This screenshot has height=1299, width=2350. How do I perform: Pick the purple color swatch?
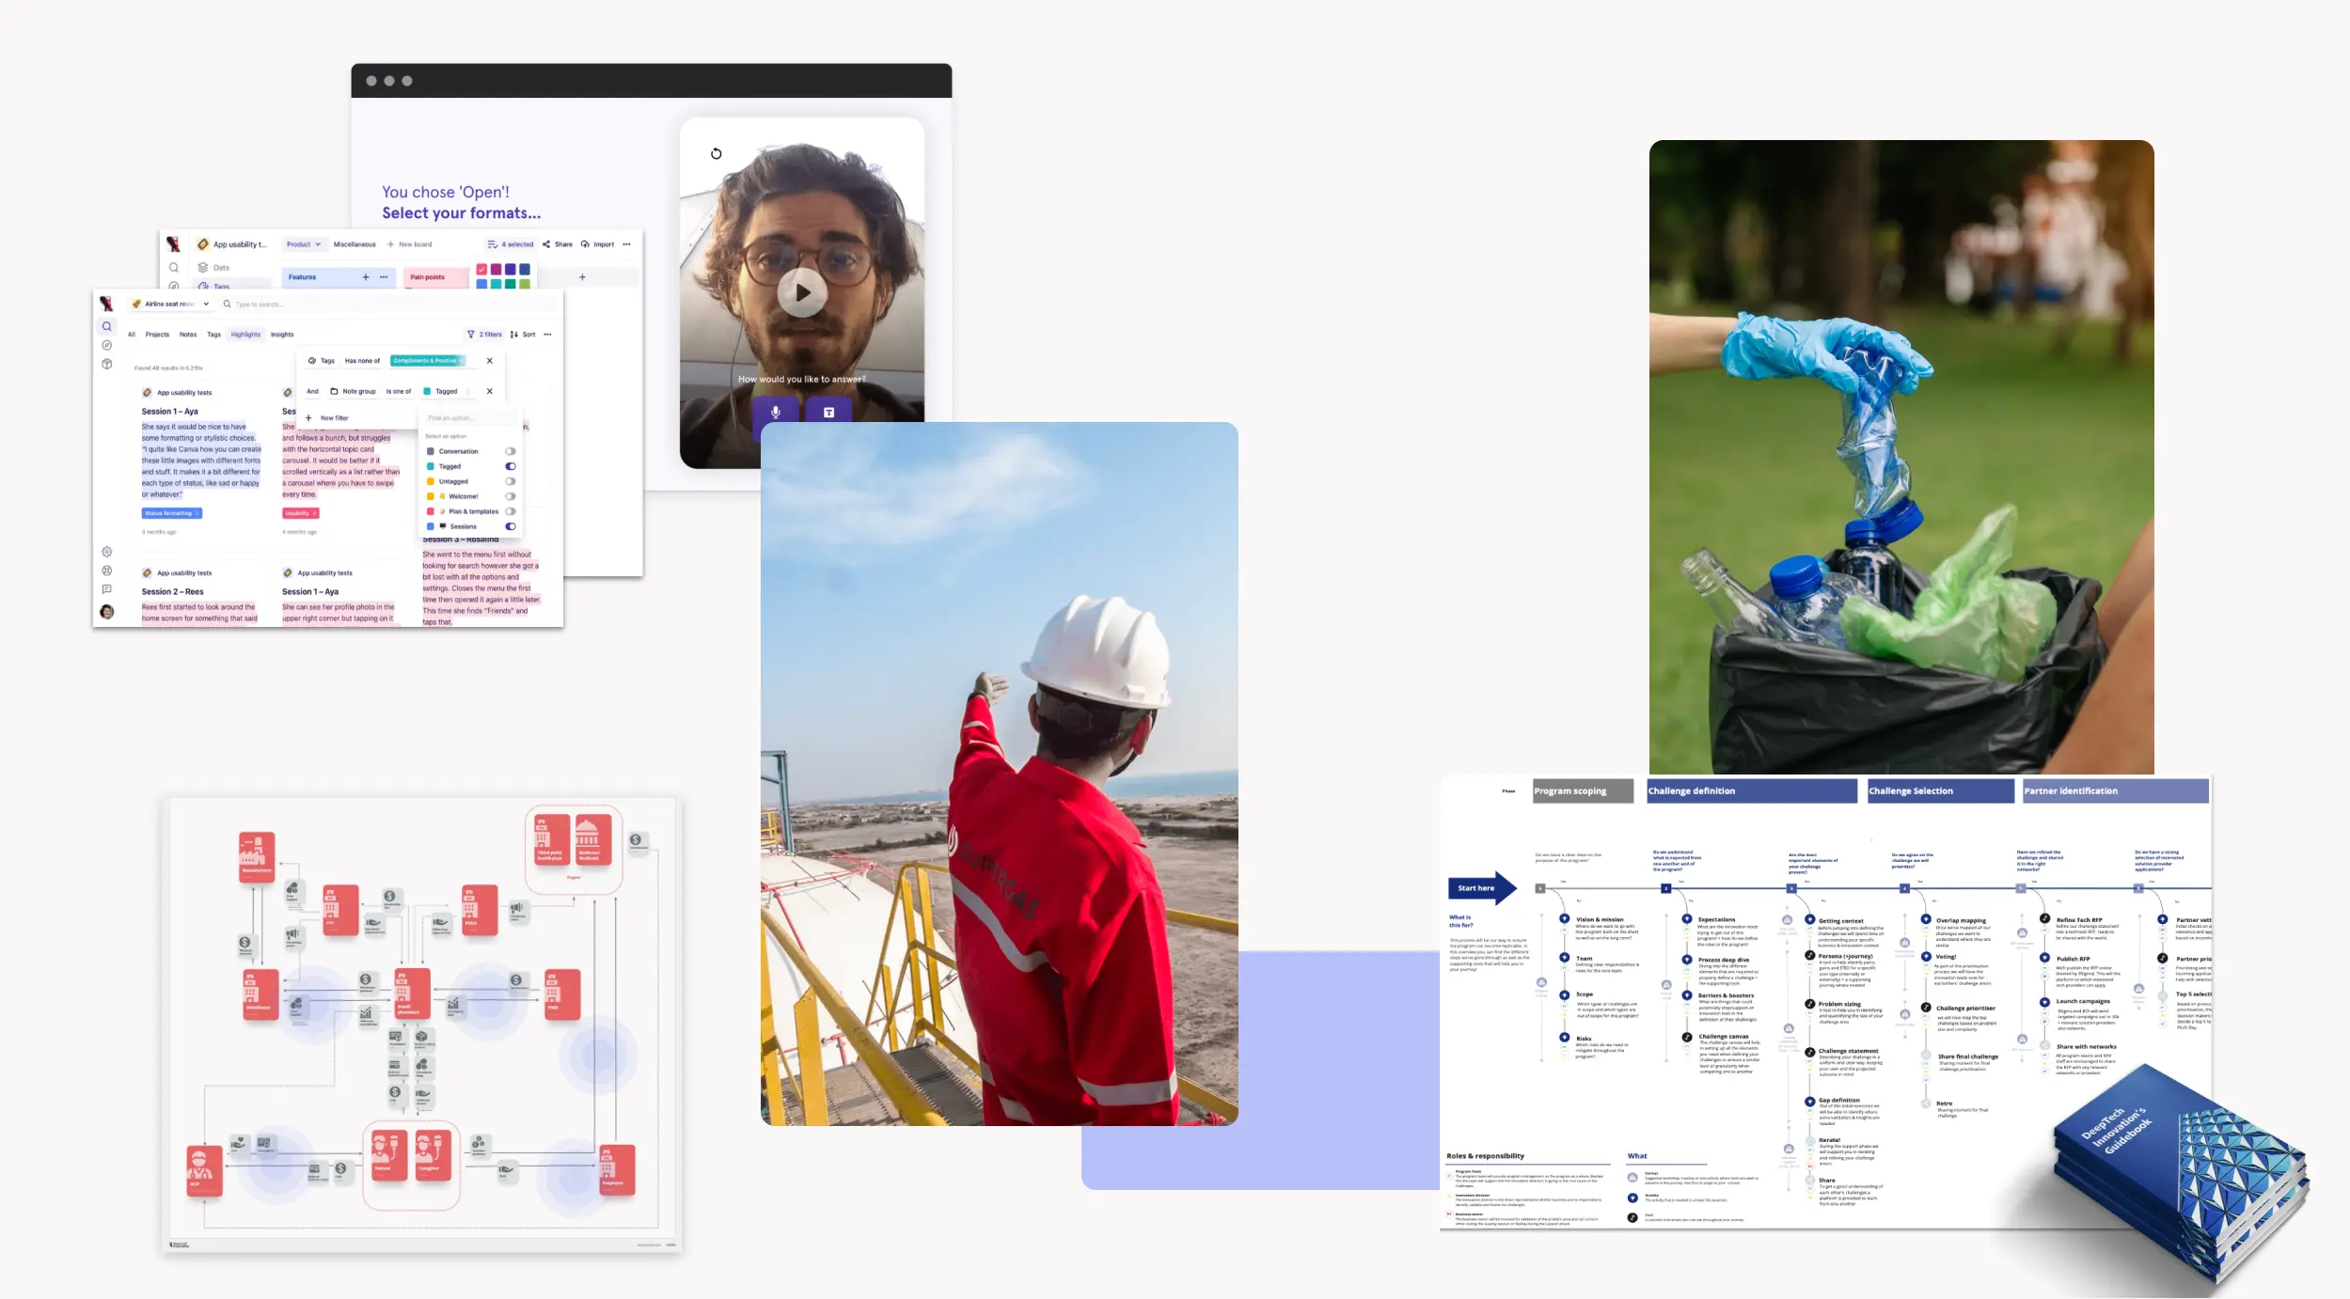click(x=511, y=269)
